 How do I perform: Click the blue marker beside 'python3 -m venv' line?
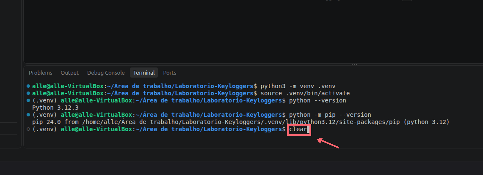pos(28,86)
